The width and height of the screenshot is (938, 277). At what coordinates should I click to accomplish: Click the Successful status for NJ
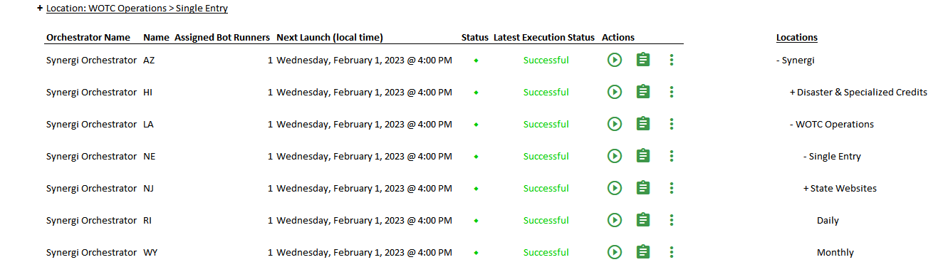click(546, 188)
